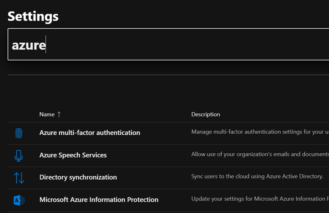Click the Description column header
Viewport: 329px width, 213px height.
(x=206, y=115)
